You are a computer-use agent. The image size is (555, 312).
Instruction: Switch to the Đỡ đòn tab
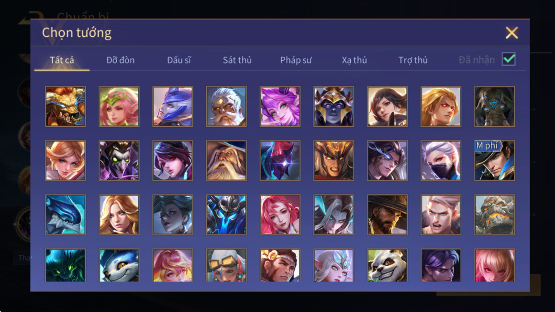point(121,60)
